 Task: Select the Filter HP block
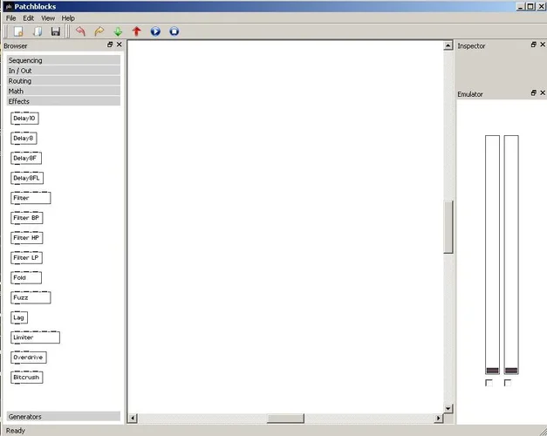tap(26, 237)
